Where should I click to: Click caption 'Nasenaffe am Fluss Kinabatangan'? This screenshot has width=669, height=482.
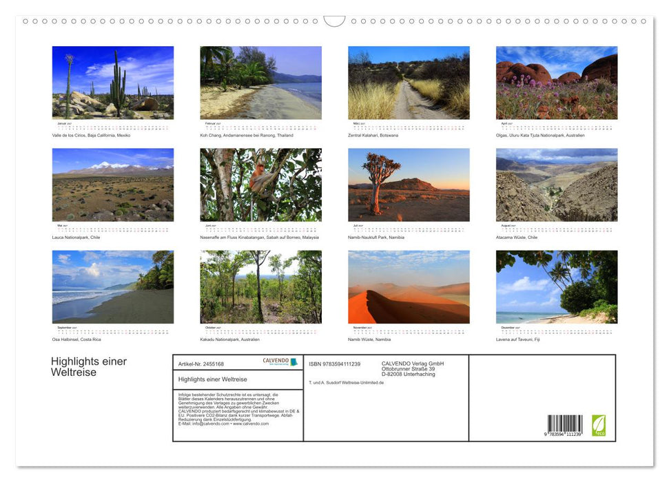[231, 237]
